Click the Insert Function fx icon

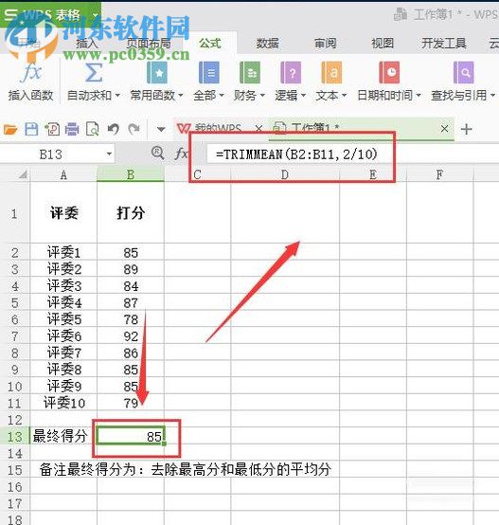[x=30, y=72]
